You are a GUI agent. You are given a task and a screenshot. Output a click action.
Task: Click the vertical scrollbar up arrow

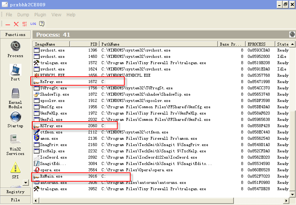[x=292, y=44]
